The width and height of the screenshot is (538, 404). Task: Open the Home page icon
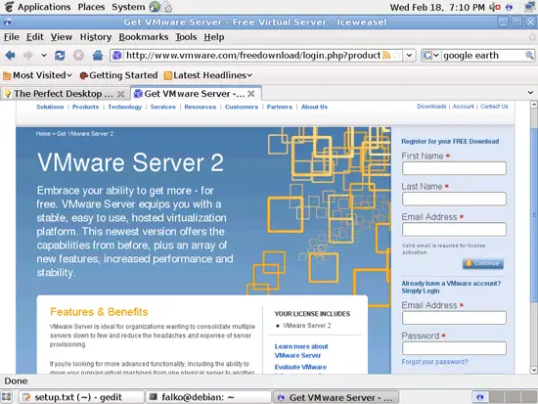point(98,55)
